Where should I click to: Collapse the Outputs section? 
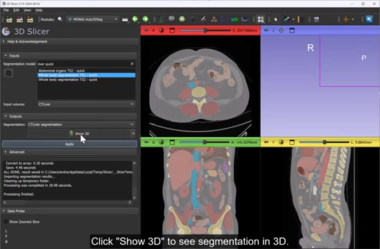pyautogui.click(x=70, y=116)
